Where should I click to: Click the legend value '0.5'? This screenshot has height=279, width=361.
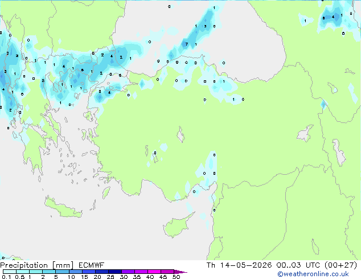click(x=19, y=277)
